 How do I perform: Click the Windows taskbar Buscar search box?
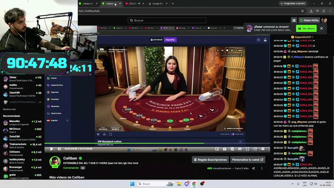pyautogui.click(x=156, y=184)
